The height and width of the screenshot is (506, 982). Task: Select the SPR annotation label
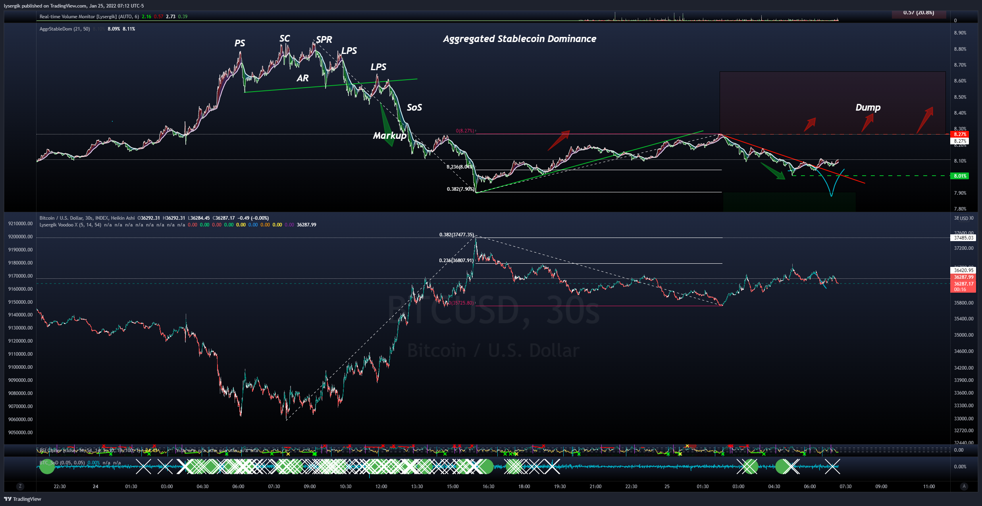(324, 40)
